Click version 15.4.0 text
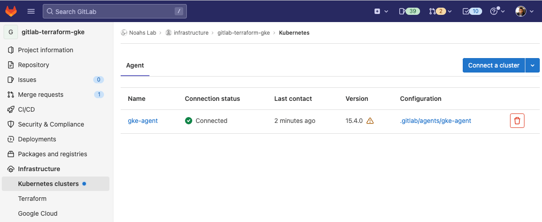This screenshot has height=222, width=542. tap(354, 121)
